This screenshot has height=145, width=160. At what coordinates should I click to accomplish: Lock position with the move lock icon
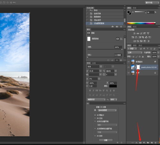[140, 56]
